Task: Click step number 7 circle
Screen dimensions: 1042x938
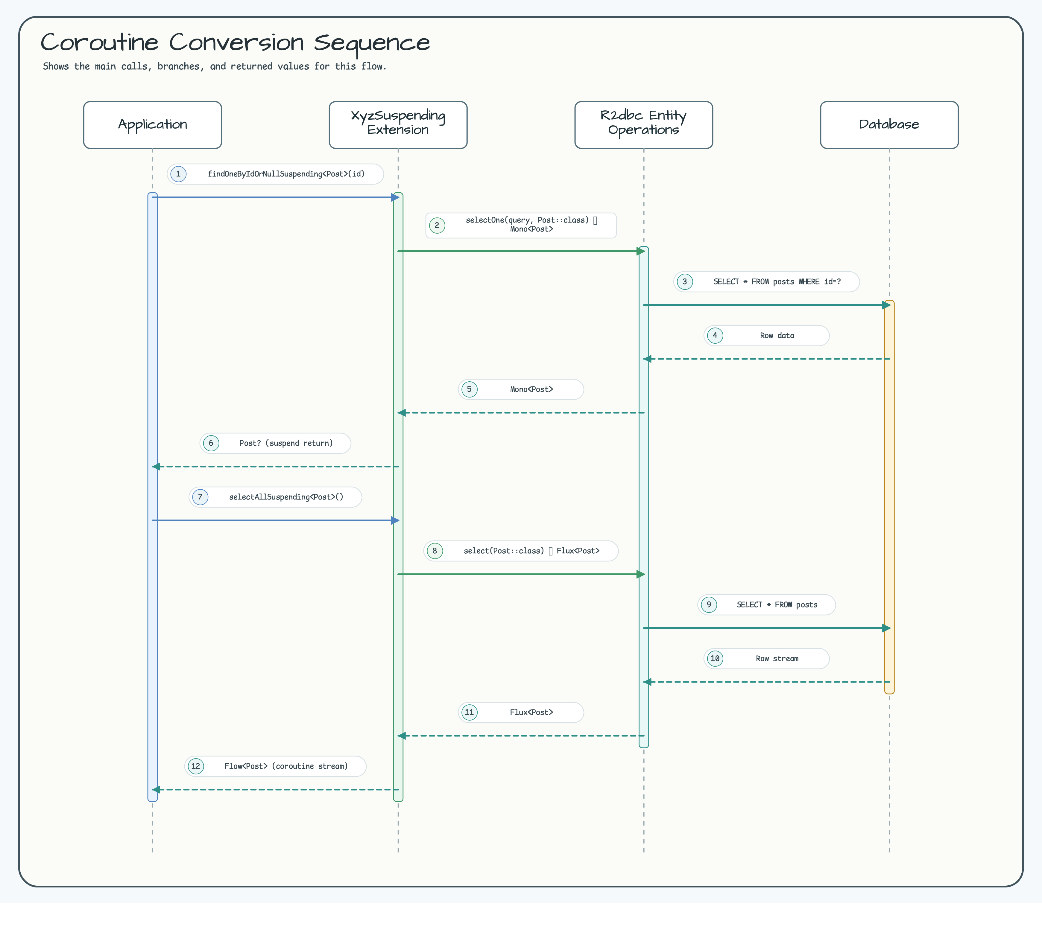Action: (x=200, y=497)
